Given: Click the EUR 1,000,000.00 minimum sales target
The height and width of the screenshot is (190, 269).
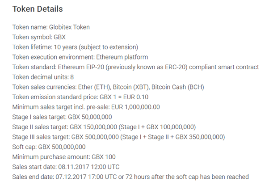Looking at the screenshot, I should click(x=135, y=107).
